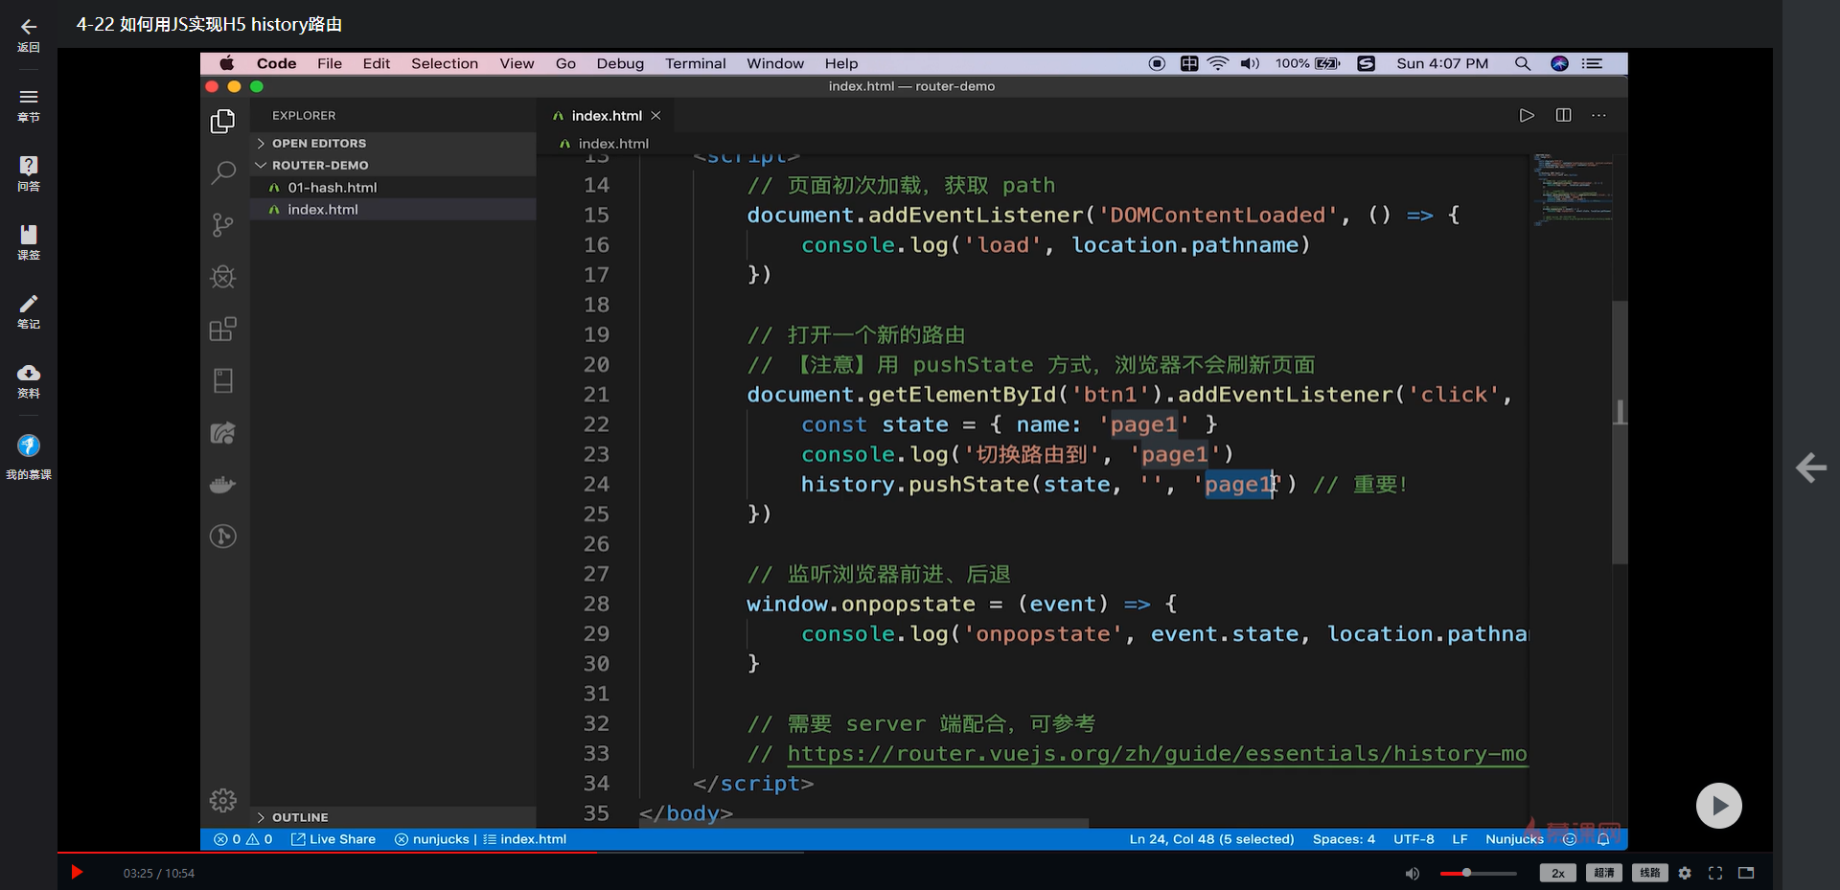This screenshot has width=1840, height=890.
Task: Open the Docker whale activity icon
Action: pyautogui.click(x=222, y=485)
